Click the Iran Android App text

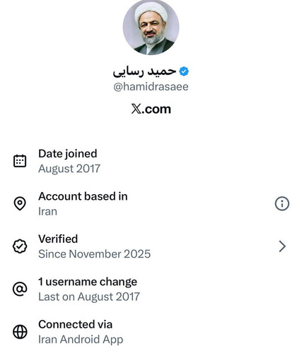(x=81, y=340)
